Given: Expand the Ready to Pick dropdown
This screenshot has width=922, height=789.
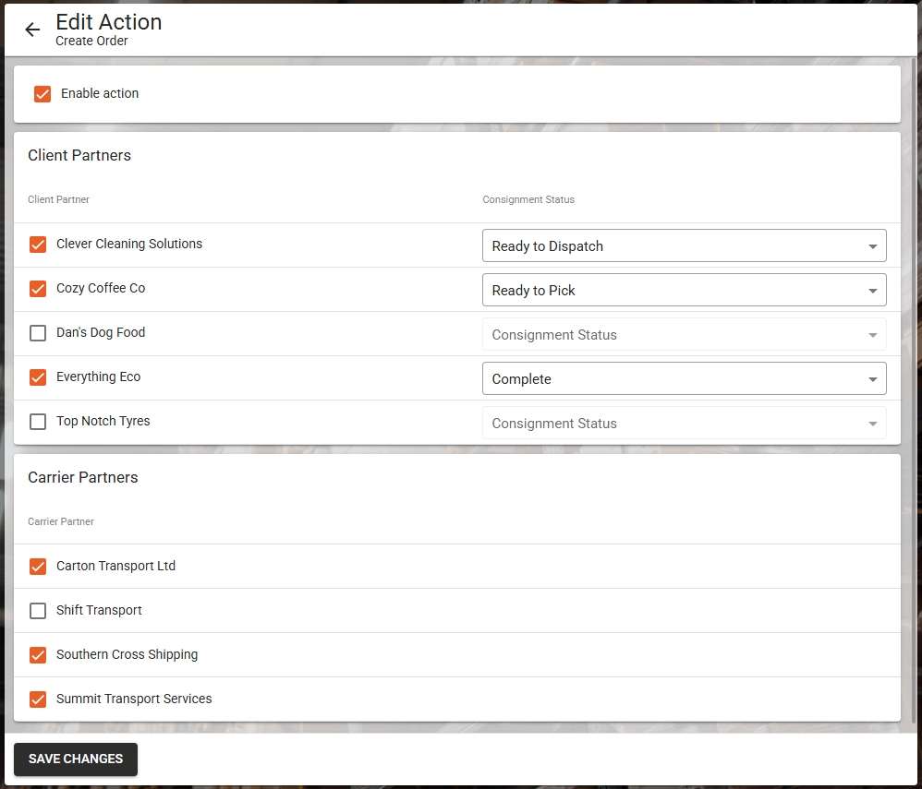Looking at the screenshot, I should click(x=684, y=291).
